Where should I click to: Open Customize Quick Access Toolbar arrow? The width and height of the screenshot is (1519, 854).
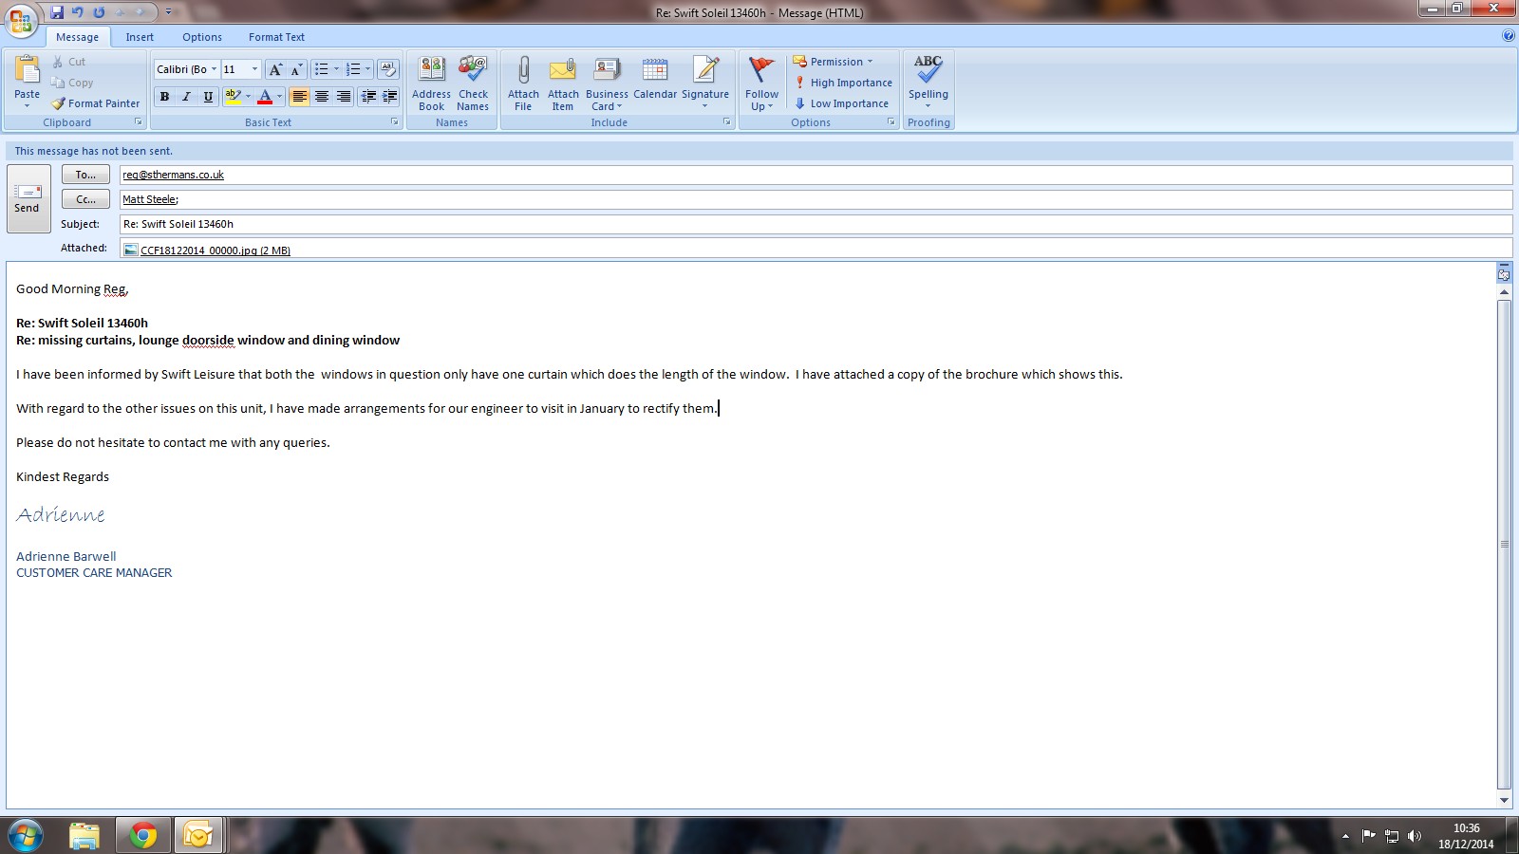point(168,12)
